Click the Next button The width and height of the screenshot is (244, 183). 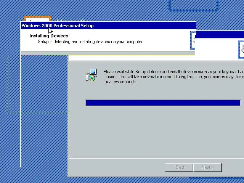point(207,167)
